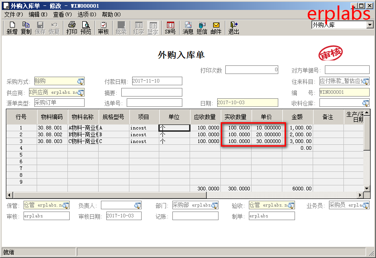
Task: Open the SN号 serial number tool
Action: pyautogui.click(x=170, y=28)
